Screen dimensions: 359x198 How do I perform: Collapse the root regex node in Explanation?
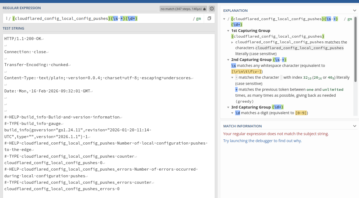pos(224,19)
